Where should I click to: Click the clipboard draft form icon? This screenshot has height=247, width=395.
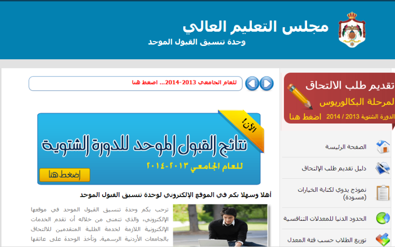click(383, 193)
